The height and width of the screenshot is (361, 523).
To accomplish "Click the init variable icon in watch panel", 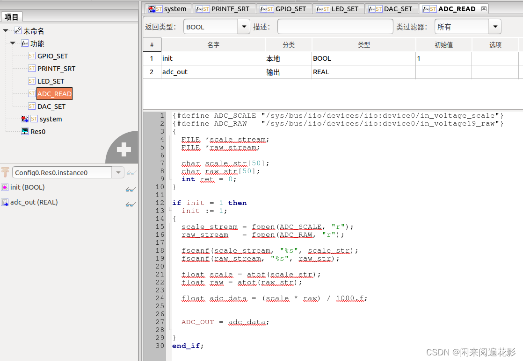I will coord(5,187).
